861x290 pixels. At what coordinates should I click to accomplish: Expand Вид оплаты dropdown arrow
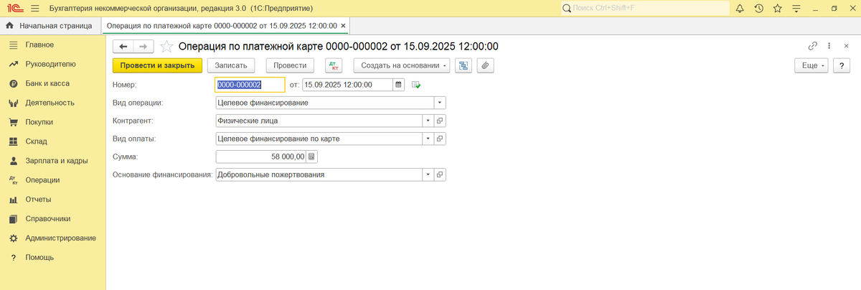click(428, 139)
